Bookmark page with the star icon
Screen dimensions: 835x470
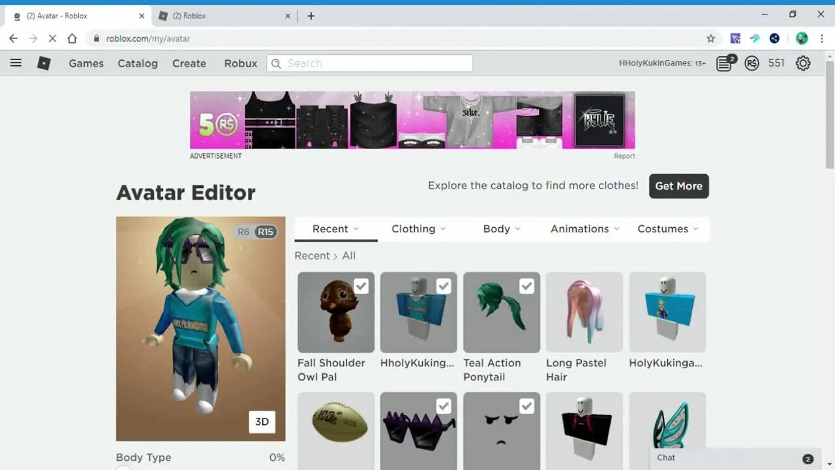click(711, 39)
